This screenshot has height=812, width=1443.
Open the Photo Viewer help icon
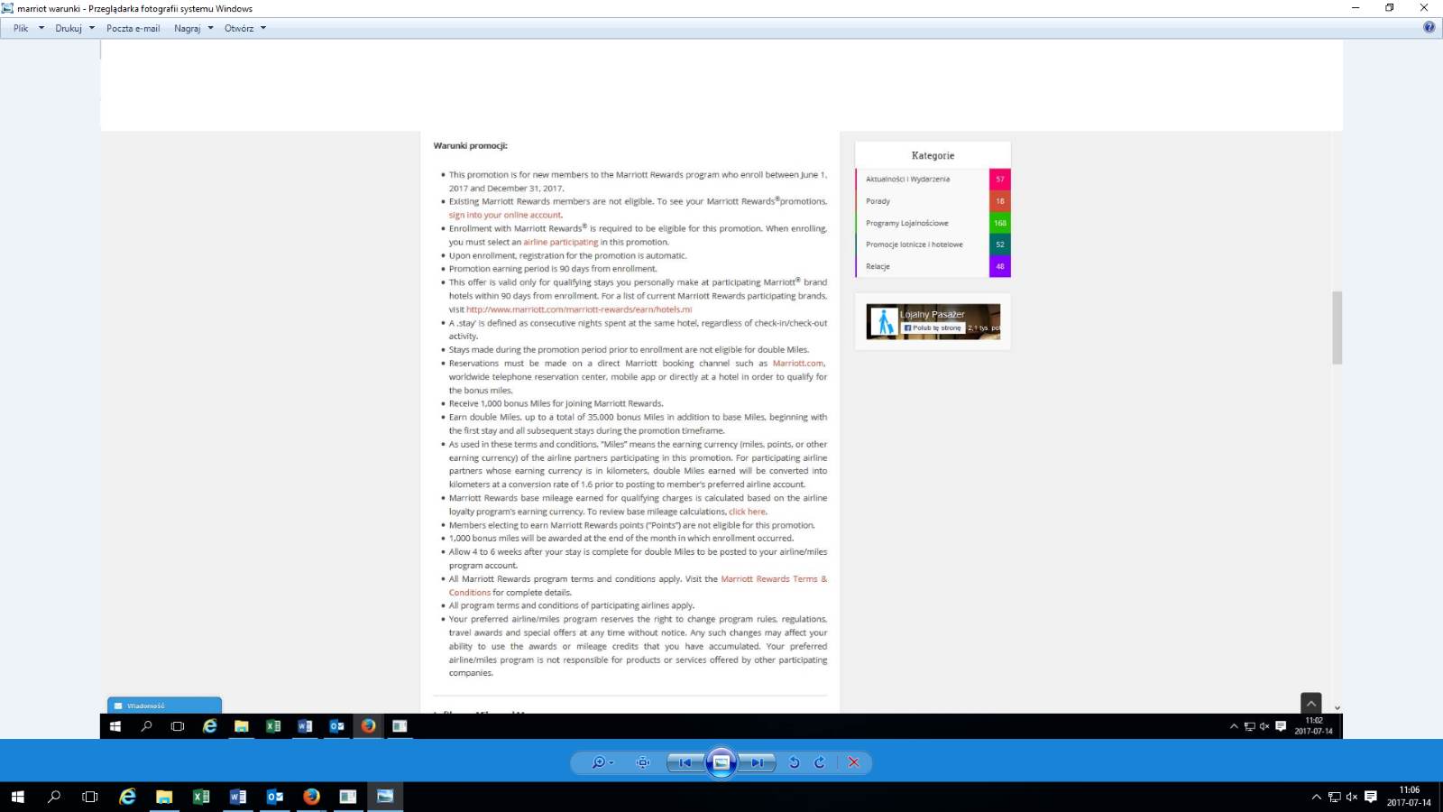(1429, 27)
